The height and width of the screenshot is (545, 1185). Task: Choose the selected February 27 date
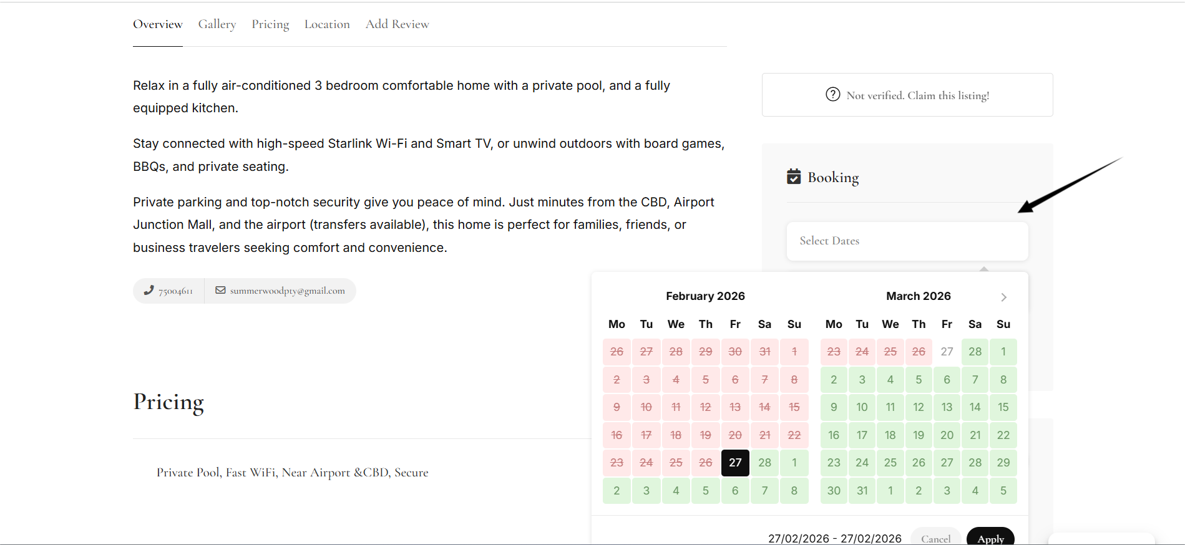(x=735, y=463)
